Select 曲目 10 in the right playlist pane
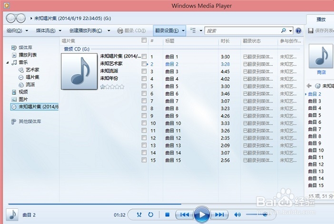Screen dimensions: 334x224 [316, 150]
